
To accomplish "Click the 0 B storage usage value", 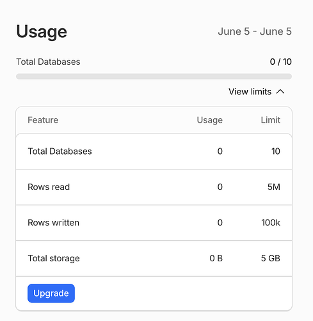I will (x=216, y=258).
